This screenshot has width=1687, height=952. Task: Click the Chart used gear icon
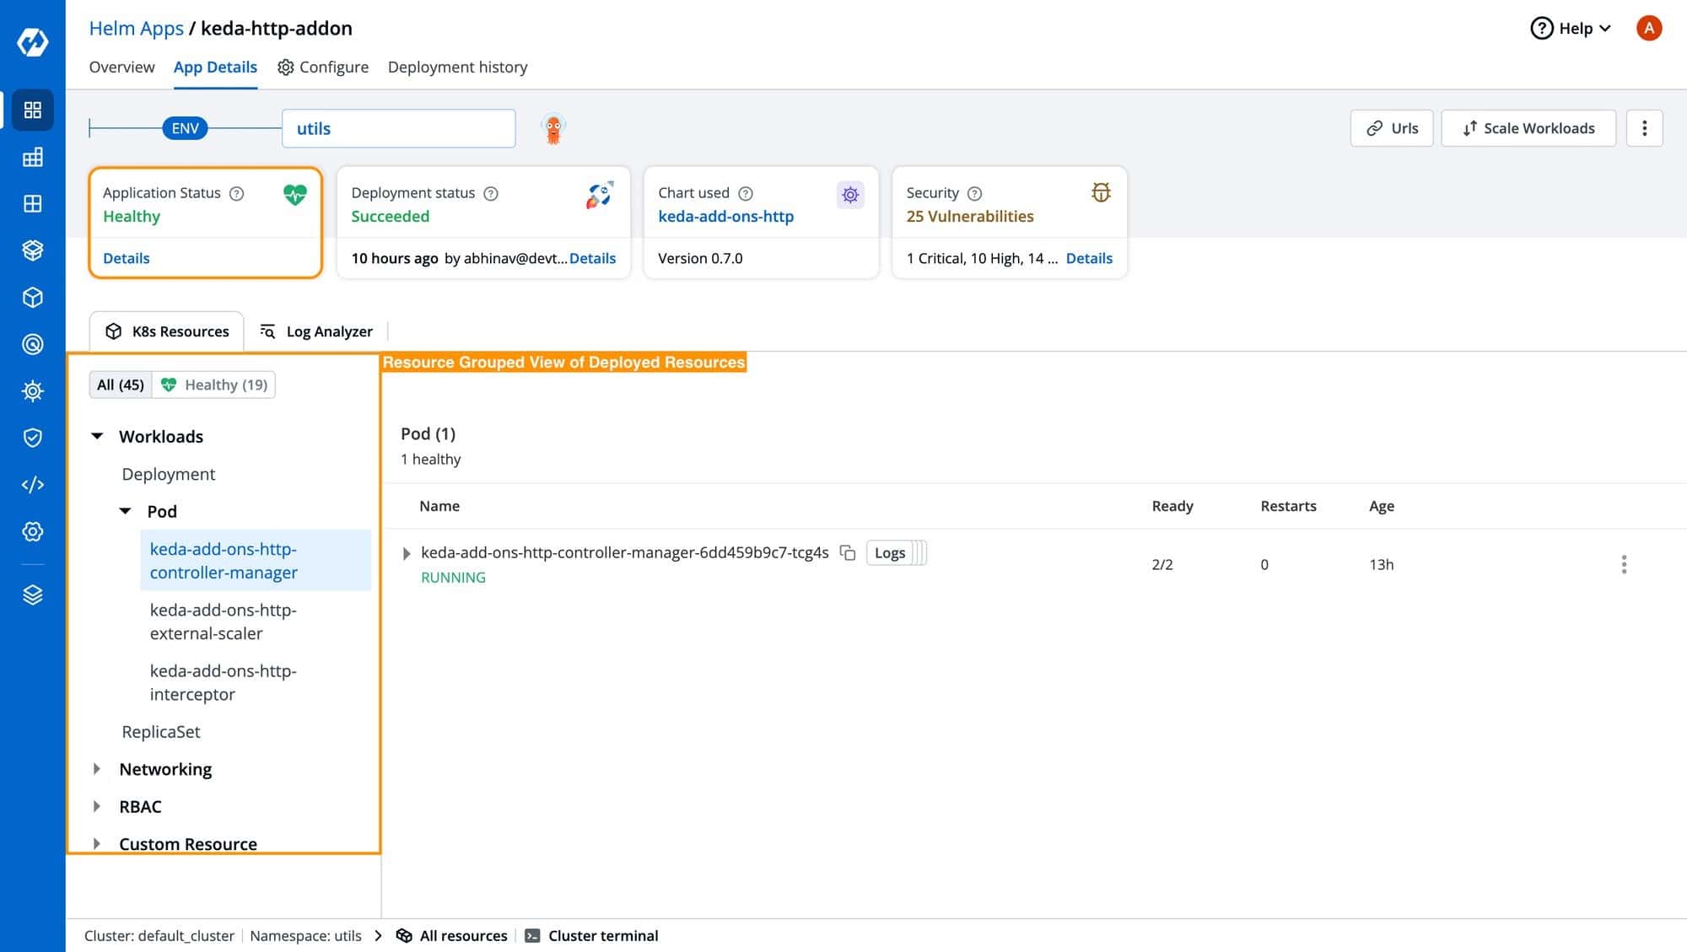[849, 193]
